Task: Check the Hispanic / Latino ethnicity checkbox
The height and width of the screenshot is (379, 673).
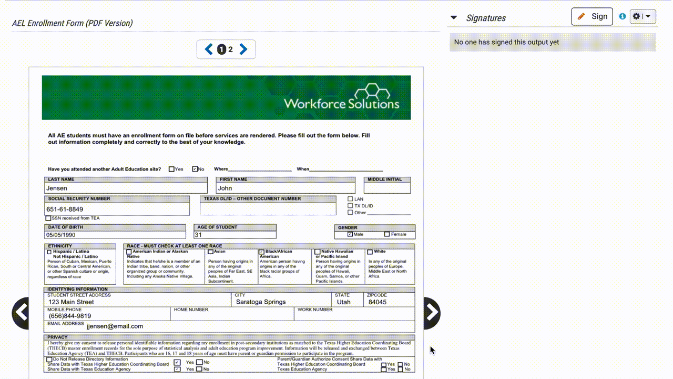Action: click(x=48, y=252)
